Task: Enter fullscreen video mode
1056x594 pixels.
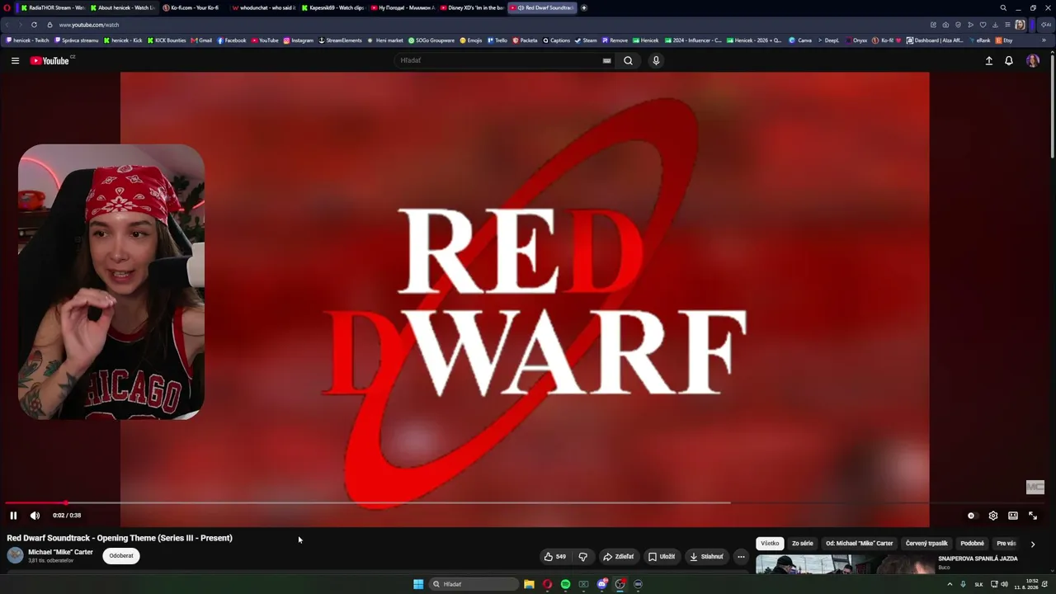Action: coord(1032,516)
